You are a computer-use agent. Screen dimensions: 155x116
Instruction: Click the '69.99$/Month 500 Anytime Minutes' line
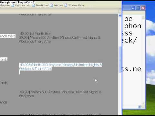pyautogui.click(x=61, y=92)
